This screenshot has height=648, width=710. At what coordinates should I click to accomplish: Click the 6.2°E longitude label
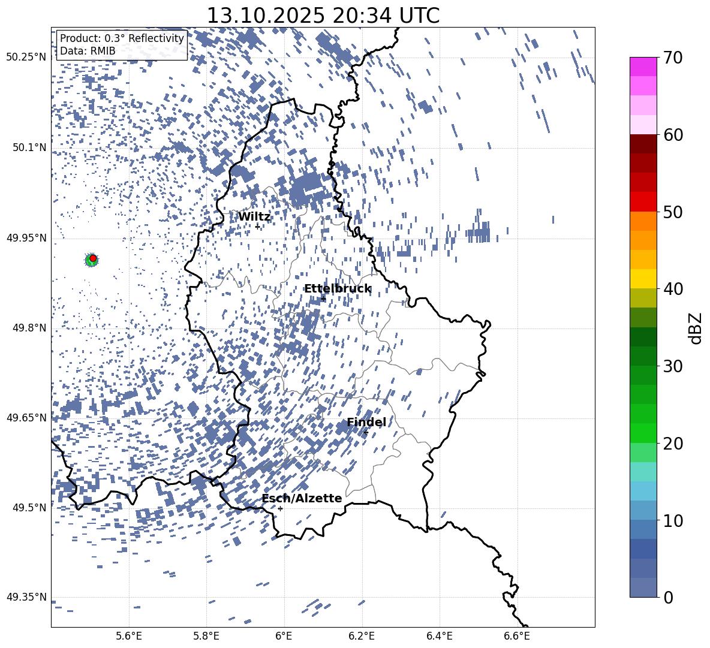click(362, 636)
